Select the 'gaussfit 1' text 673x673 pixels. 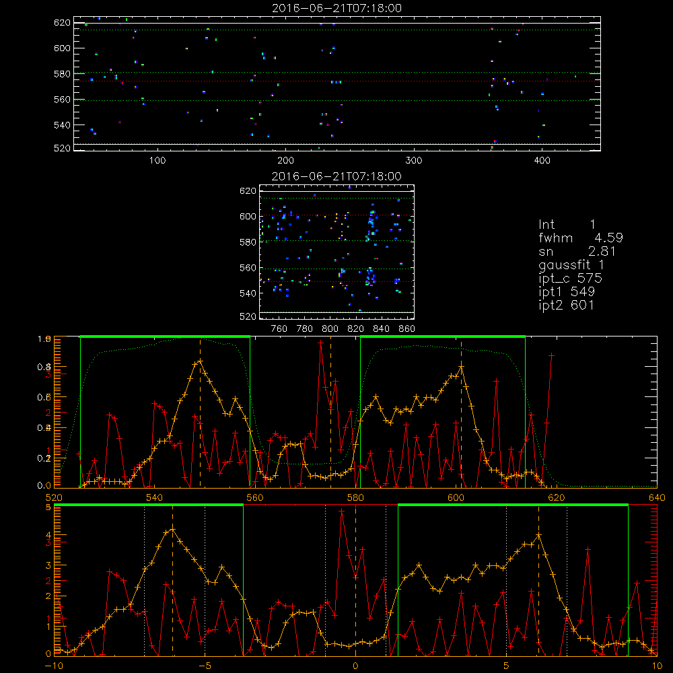pyautogui.click(x=571, y=265)
